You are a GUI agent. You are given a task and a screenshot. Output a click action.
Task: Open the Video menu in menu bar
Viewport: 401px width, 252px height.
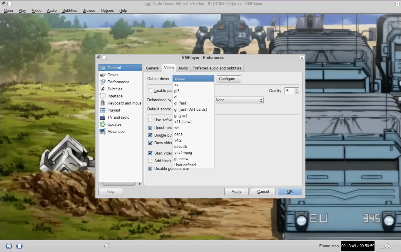(x=36, y=10)
